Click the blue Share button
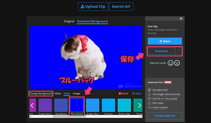The width and height of the screenshot is (211, 123). 165,41
